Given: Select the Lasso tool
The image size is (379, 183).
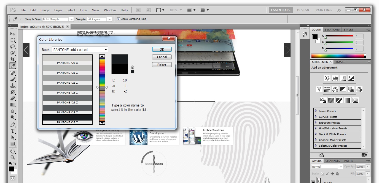Looking at the screenshot, I should pos(13,46).
